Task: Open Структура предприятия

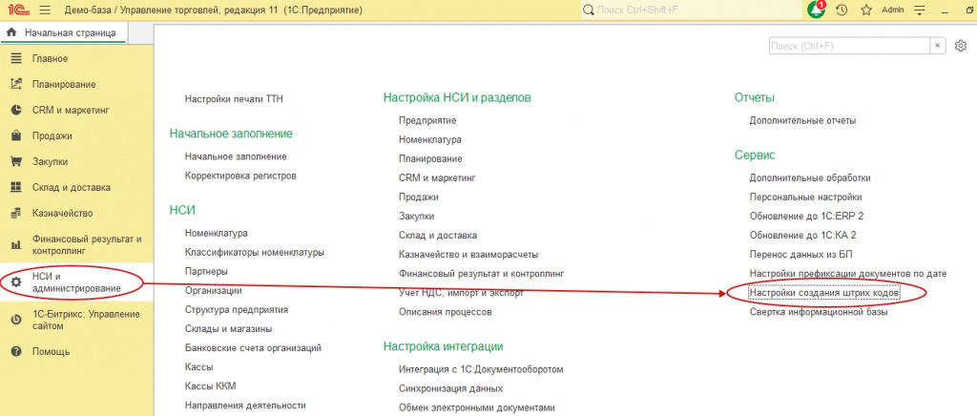Action: pyautogui.click(x=237, y=309)
